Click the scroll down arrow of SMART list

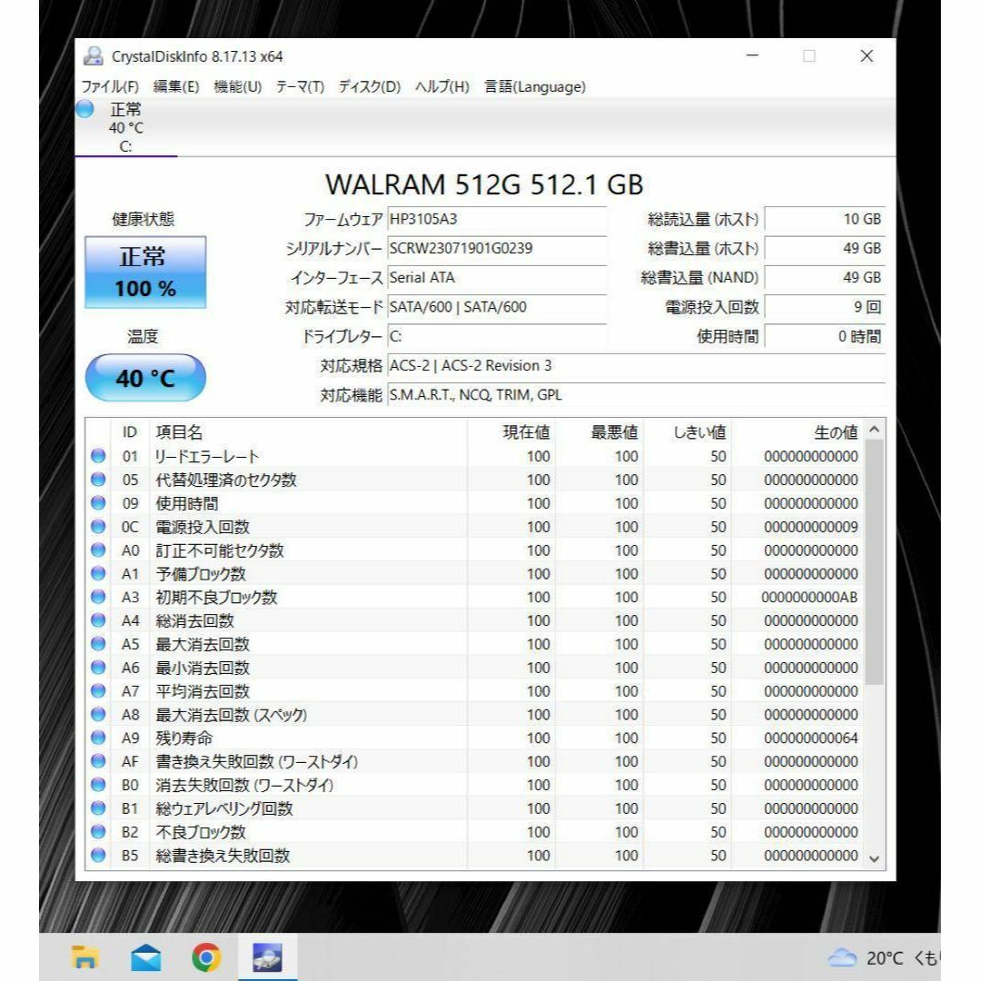pos(875,859)
